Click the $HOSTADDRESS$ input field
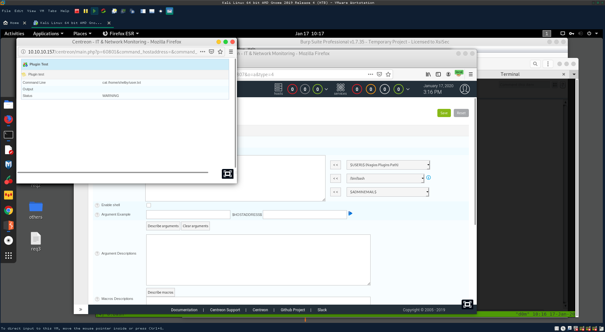The image size is (605, 332). [305, 215]
